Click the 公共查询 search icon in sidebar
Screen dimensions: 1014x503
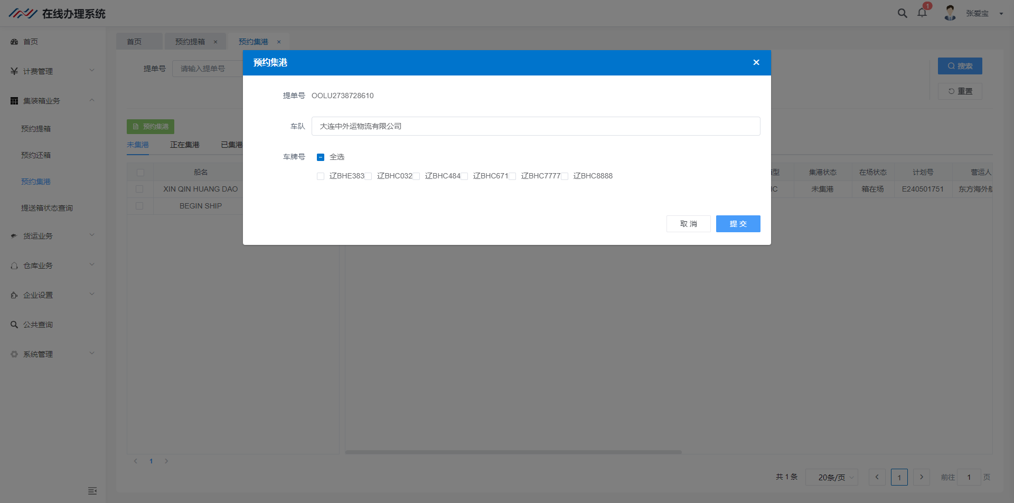point(14,325)
